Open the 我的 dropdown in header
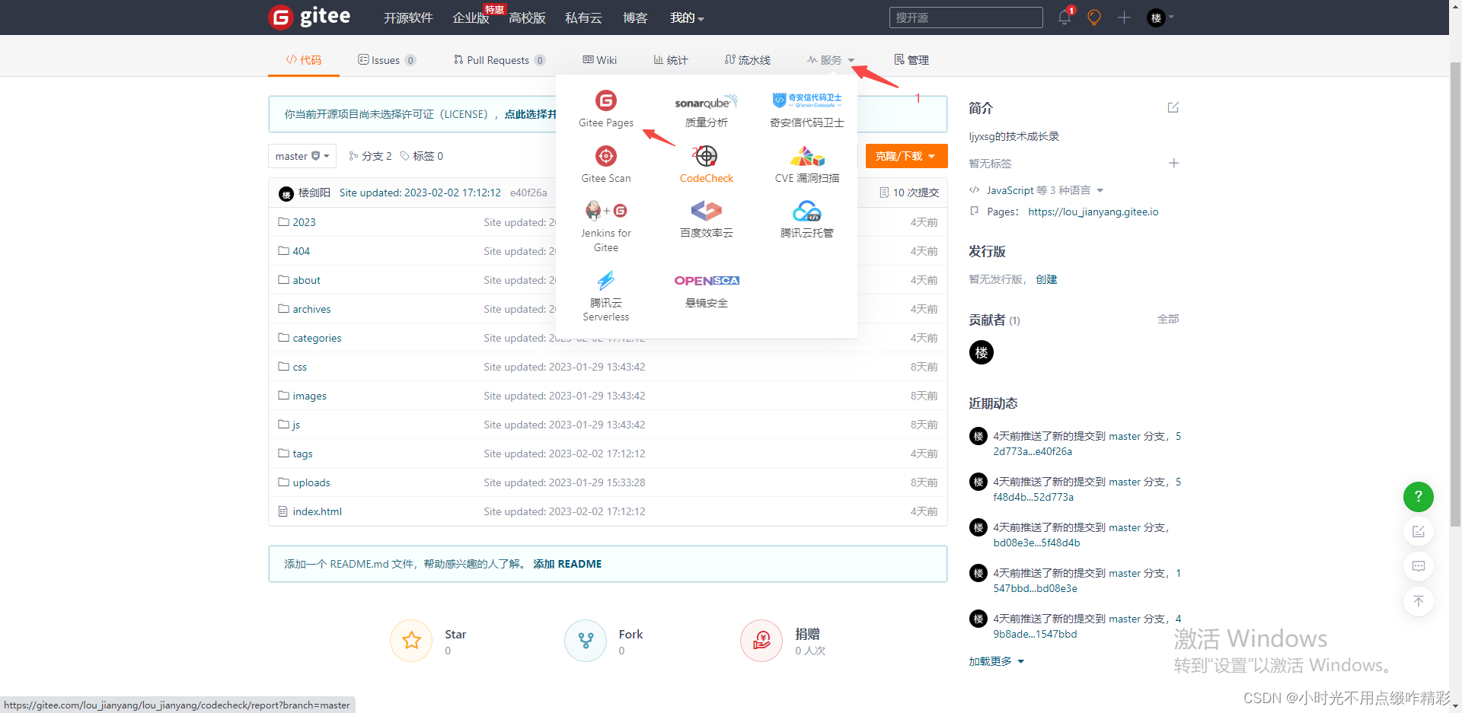Image resolution: width=1462 pixels, height=713 pixels. tap(687, 18)
